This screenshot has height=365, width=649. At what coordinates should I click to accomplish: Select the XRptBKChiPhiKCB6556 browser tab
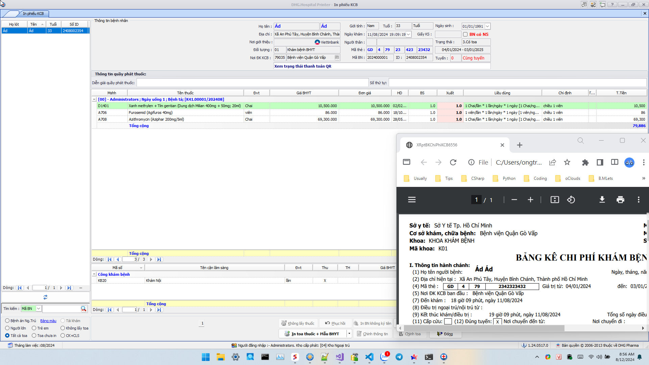436,145
